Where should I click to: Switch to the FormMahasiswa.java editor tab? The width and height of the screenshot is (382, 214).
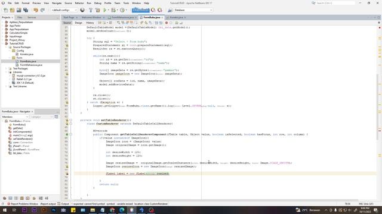pos(122,17)
